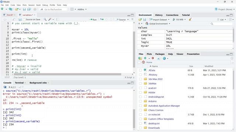Open the Create Project icon

[x=10, y=9]
